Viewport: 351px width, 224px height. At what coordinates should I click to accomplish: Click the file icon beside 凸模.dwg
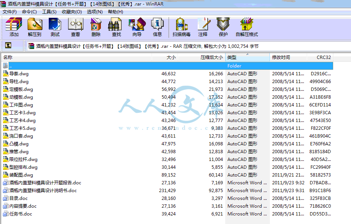click(6, 144)
